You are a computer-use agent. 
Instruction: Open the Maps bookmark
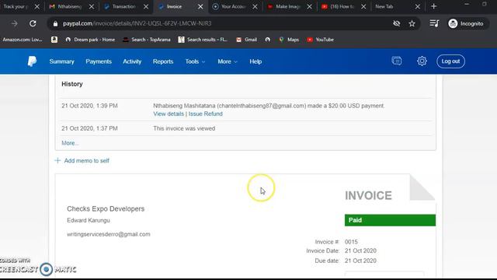pyautogui.click(x=289, y=40)
